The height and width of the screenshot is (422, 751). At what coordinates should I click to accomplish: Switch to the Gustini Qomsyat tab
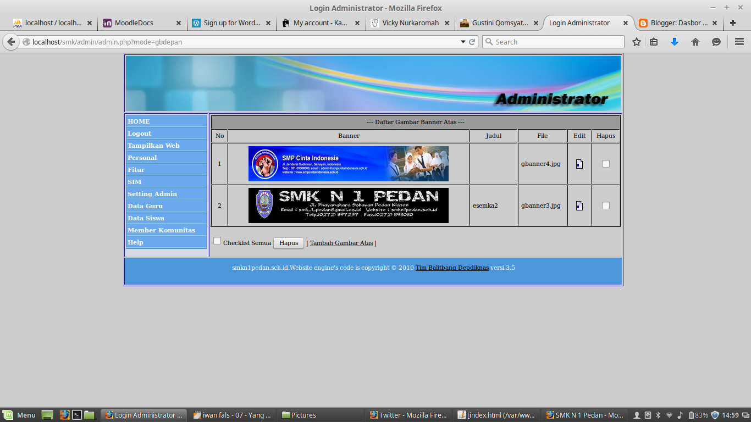pyautogui.click(x=499, y=23)
